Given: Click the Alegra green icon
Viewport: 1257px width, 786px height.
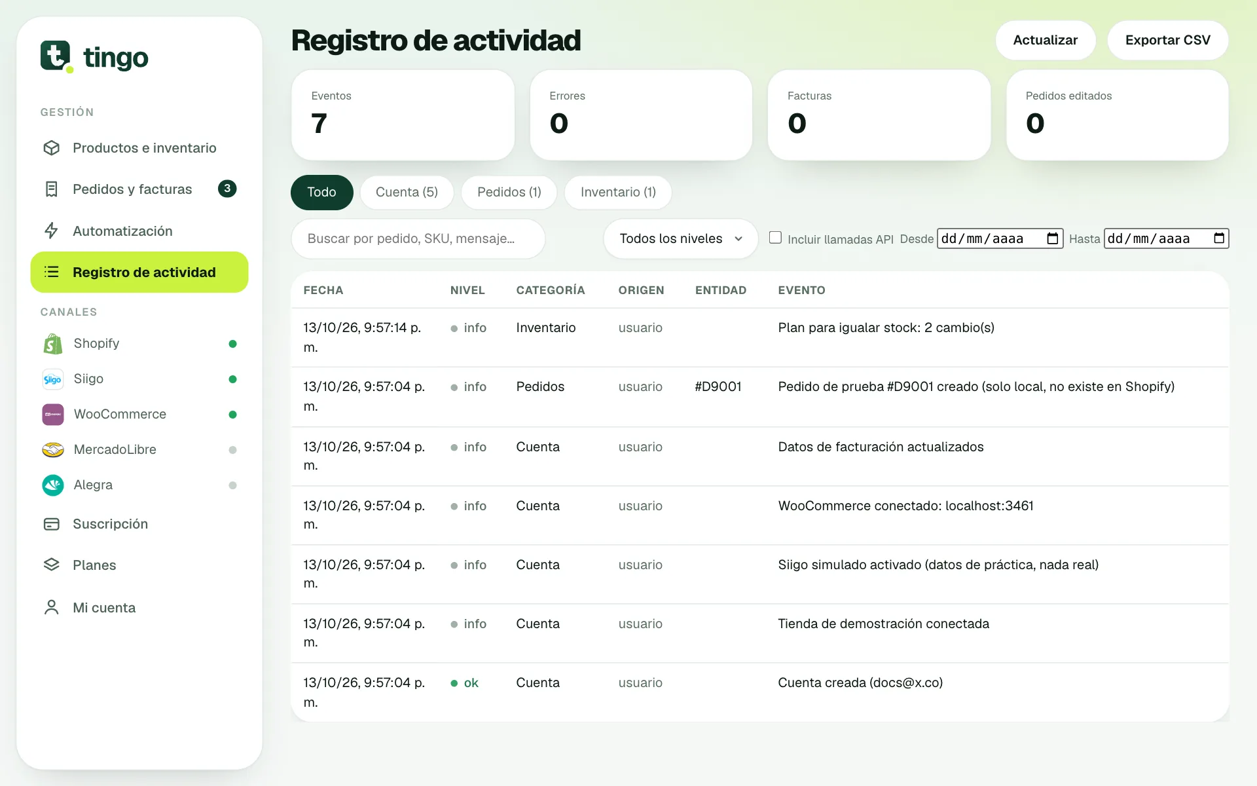Looking at the screenshot, I should pos(52,485).
